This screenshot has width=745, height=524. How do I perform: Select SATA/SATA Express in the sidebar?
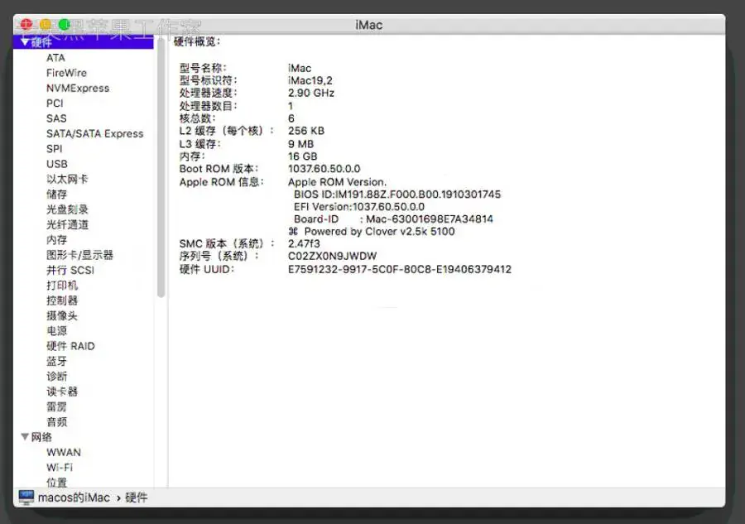pos(94,133)
